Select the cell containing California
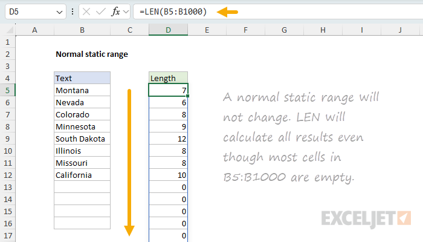 (82, 175)
